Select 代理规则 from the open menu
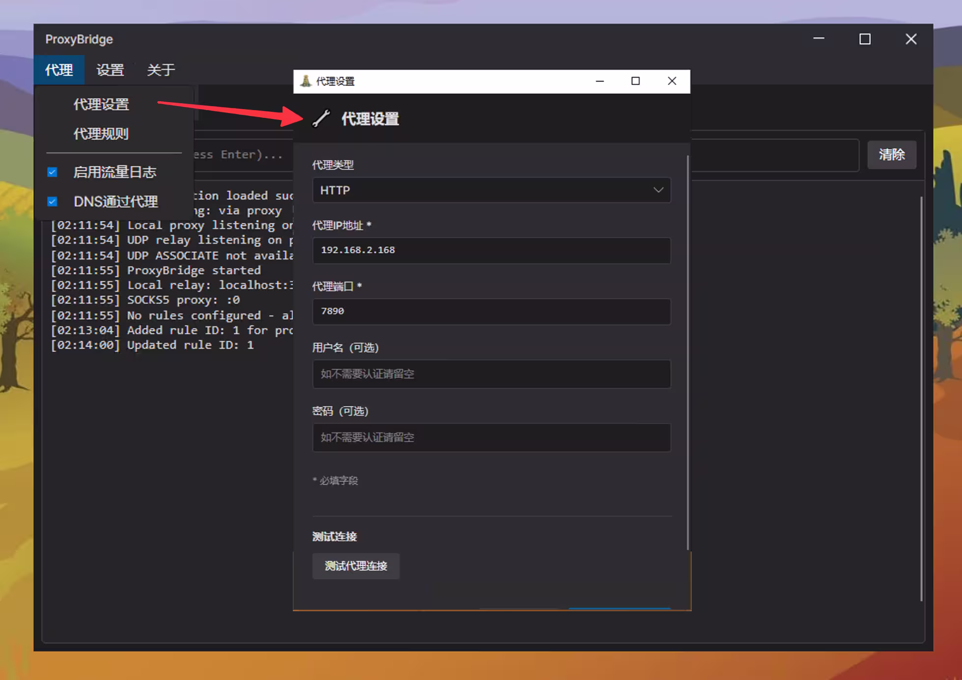Viewport: 962px width, 680px height. [100, 134]
